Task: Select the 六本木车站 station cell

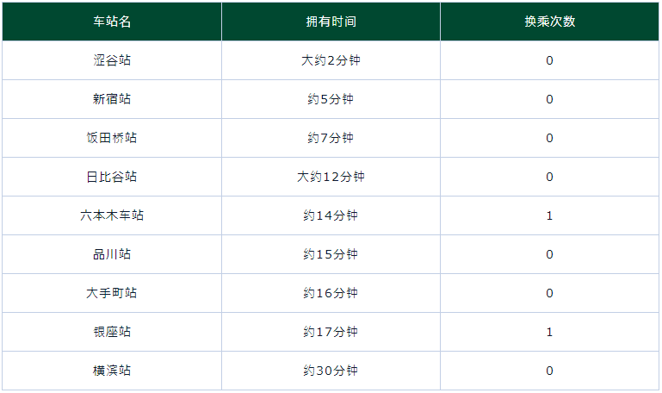Action: coord(112,215)
